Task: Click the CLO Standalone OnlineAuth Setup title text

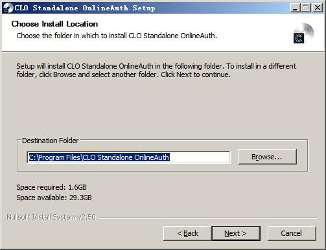Action: point(85,8)
